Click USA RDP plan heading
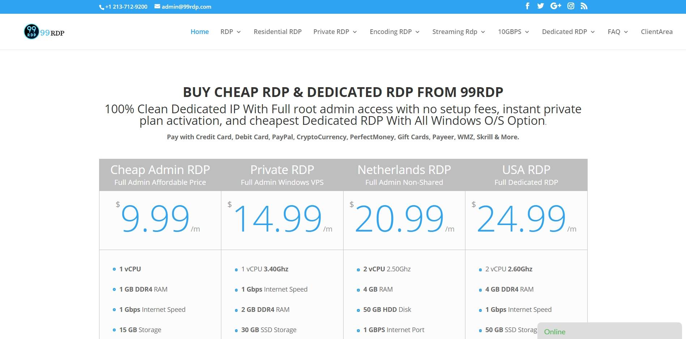The height and width of the screenshot is (339, 686). (x=526, y=170)
